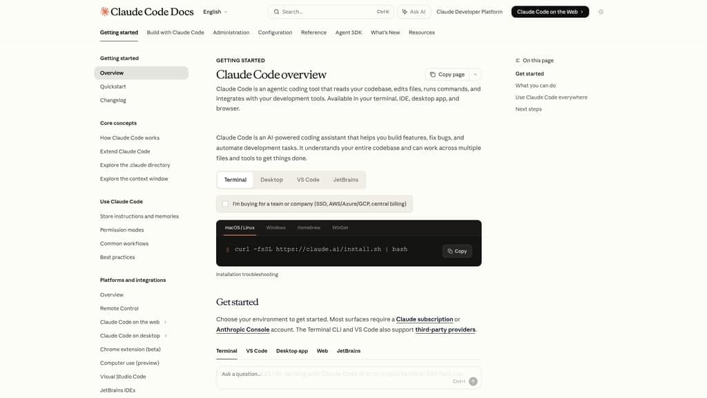Follow the Claude subscription link
The width and height of the screenshot is (707, 398).
pyautogui.click(x=425, y=319)
